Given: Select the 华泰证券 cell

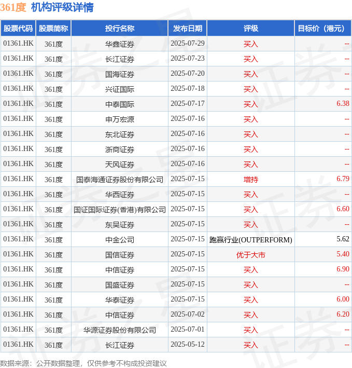Looking at the screenshot, I should tap(120, 299).
